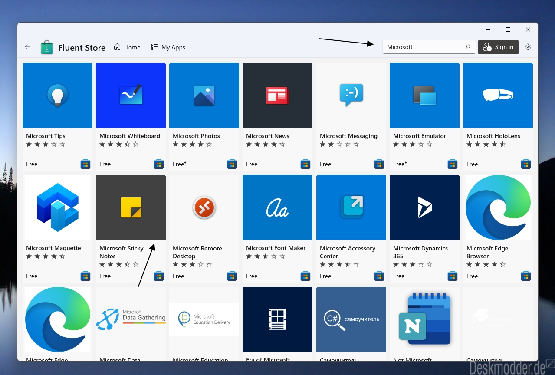Open the My Apps page
This screenshot has width=555, height=375.
pyautogui.click(x=168, y=47)
